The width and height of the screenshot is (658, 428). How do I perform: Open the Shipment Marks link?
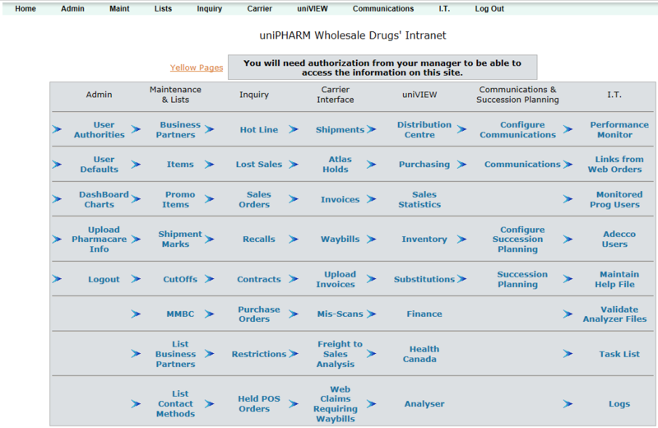179,239
